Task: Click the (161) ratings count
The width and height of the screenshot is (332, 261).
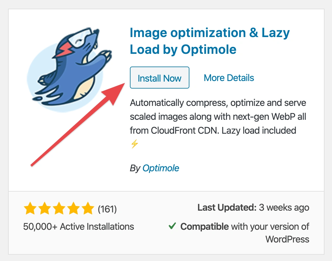Action: coord(107,209)
